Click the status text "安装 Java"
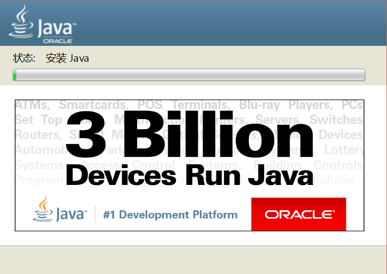The width and height of the screenshot is (387, 274). tap(67, 58)
